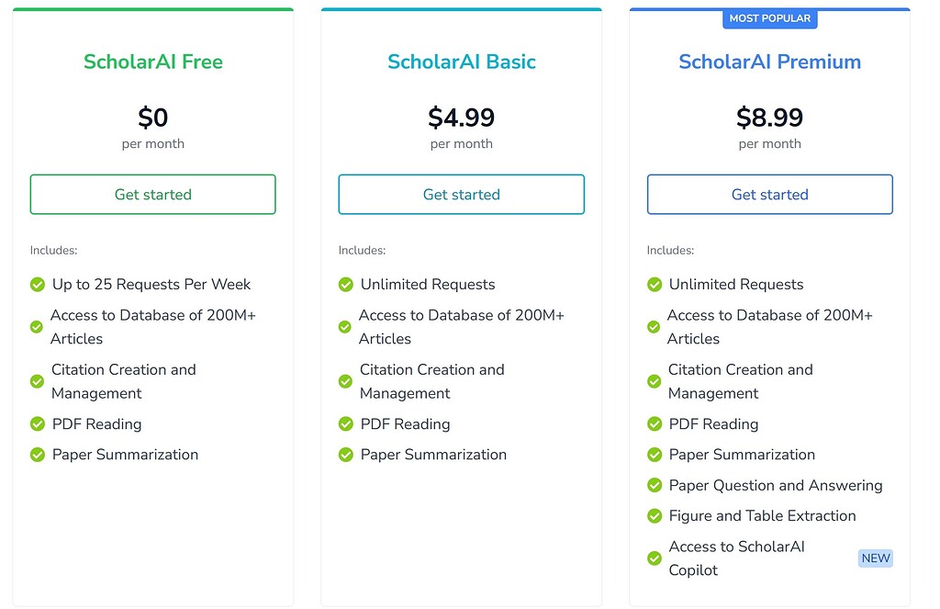Click the NEW badge beside ScholarAI Copilot
Image resolution: width=940 pixels, height=609 pixels.
pos(875,558)
